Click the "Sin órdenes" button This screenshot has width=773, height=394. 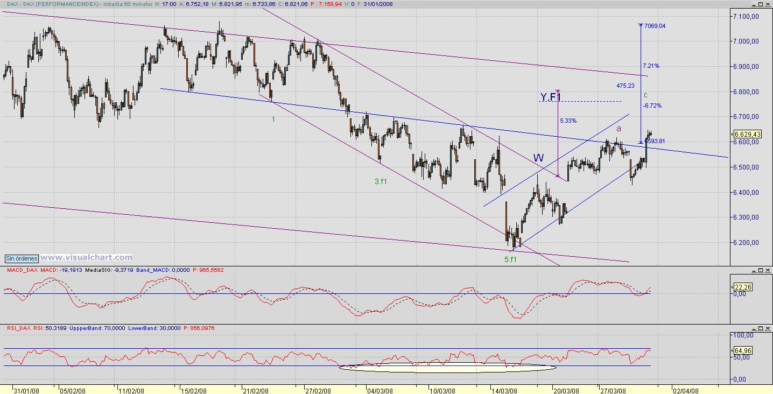[x=21, y=258]
